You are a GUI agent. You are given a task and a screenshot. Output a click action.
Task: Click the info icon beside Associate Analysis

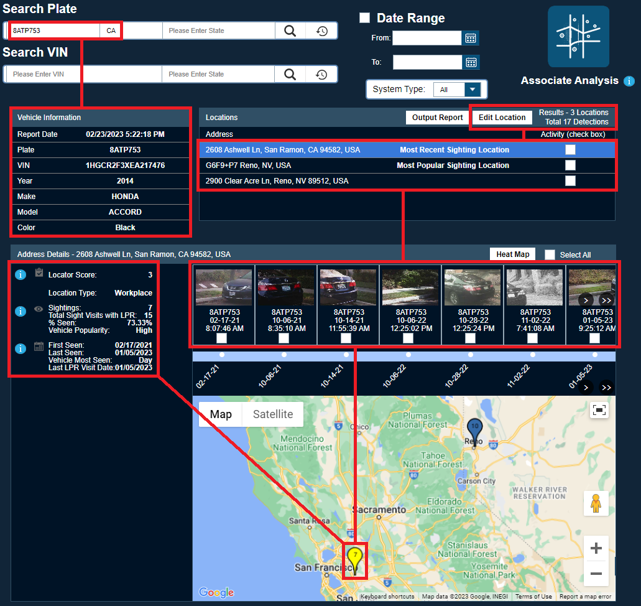(629, 81)
